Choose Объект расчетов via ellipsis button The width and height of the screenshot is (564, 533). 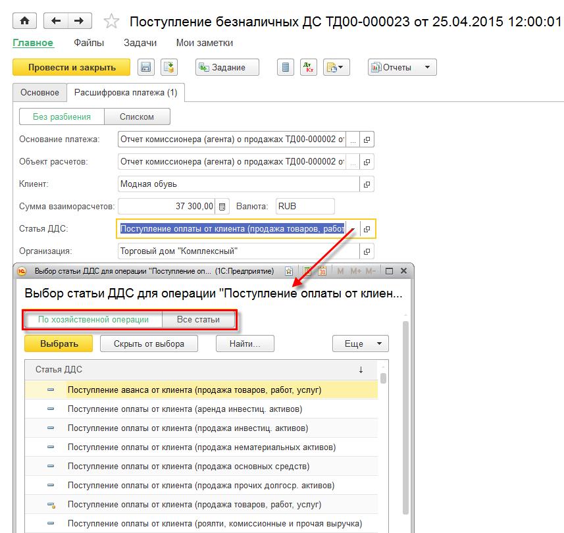[x=353, y=162]
